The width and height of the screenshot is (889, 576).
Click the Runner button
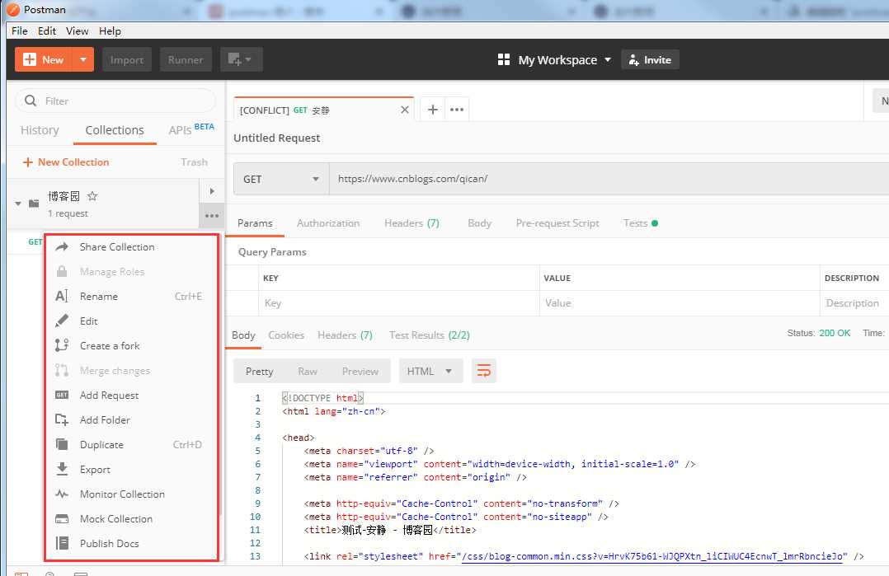click(x=186, y=59)
